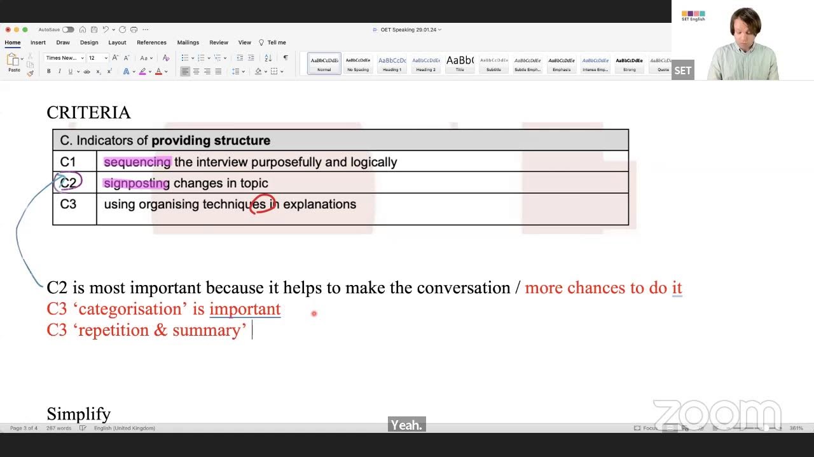Switch to the Insert ribbon tab
This screenshot has height=457, width=814.
click(38, 43)
